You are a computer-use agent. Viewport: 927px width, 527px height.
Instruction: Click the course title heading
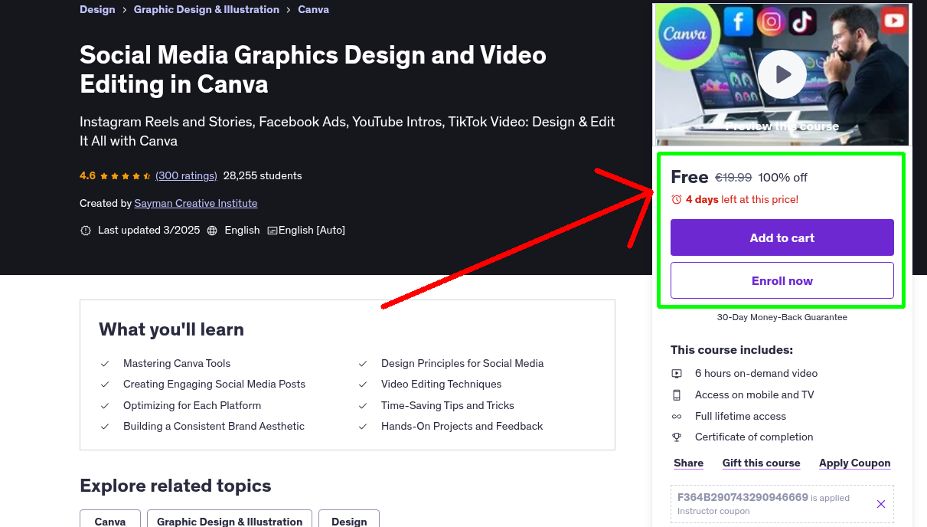click(x=313, y=69)
